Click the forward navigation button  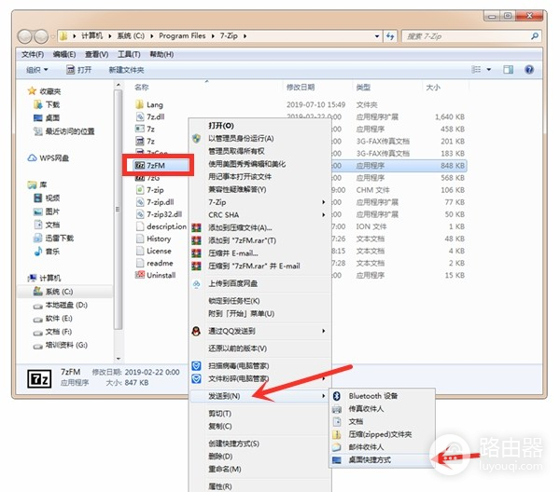tap(41, 36)
